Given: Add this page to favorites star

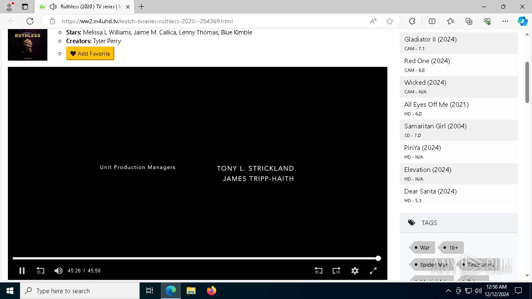Looking at the screenshot, I should 390,21.
